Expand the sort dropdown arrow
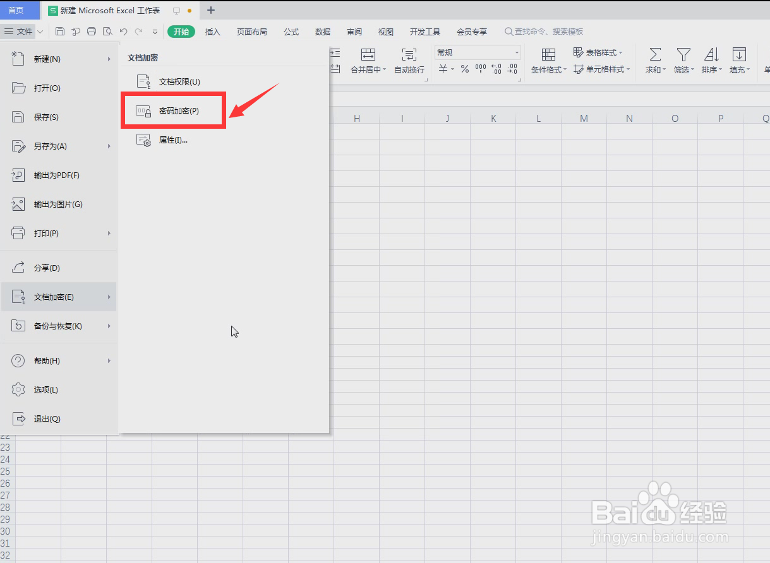Image resolution: width=770 pixels, height=563 pixels. (x=720, y=70)
